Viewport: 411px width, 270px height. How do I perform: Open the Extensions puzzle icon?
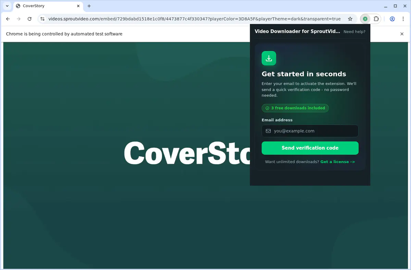click(x=376, y=19)
